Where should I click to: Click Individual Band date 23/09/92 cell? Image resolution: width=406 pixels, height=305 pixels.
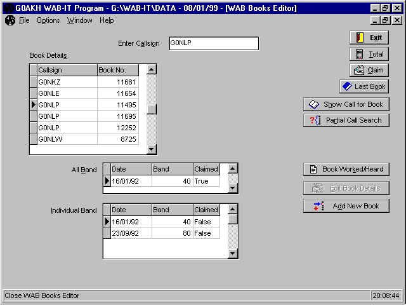pyautogui.click(x=131, y=233)
